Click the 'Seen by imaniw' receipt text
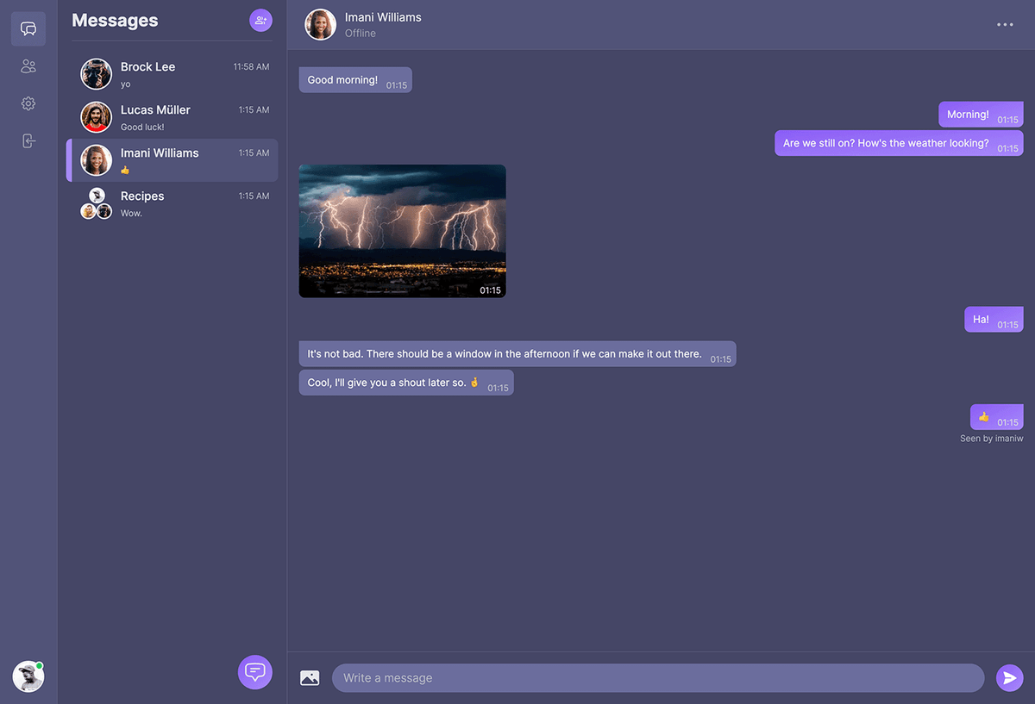 coord(992,438)
